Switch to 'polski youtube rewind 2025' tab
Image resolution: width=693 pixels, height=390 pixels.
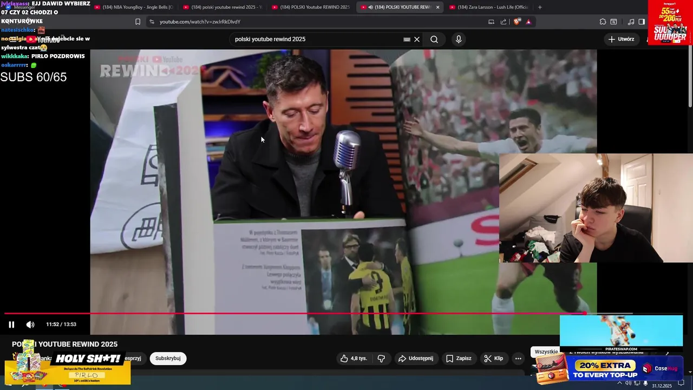[223, 7]
